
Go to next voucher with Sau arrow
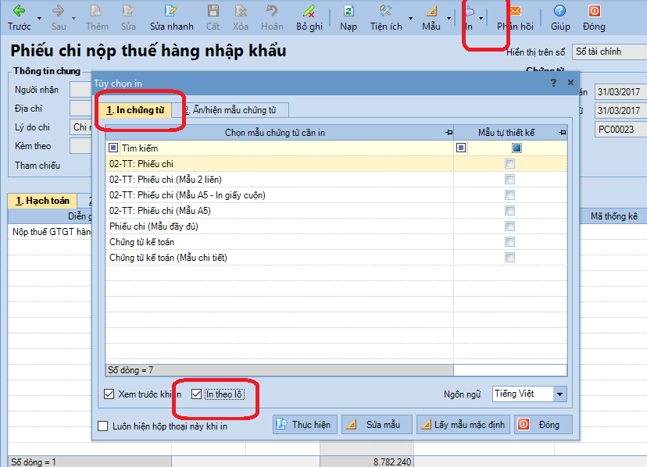click(x=58, y=11)
